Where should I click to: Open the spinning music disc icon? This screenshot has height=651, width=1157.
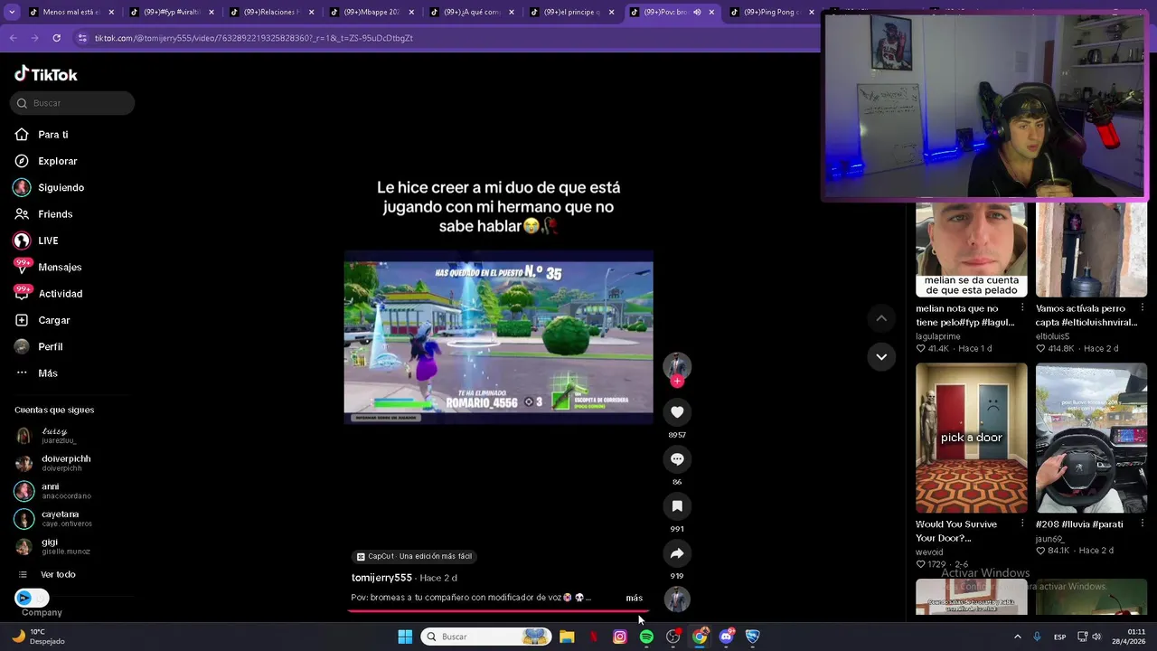pos(677,599)
